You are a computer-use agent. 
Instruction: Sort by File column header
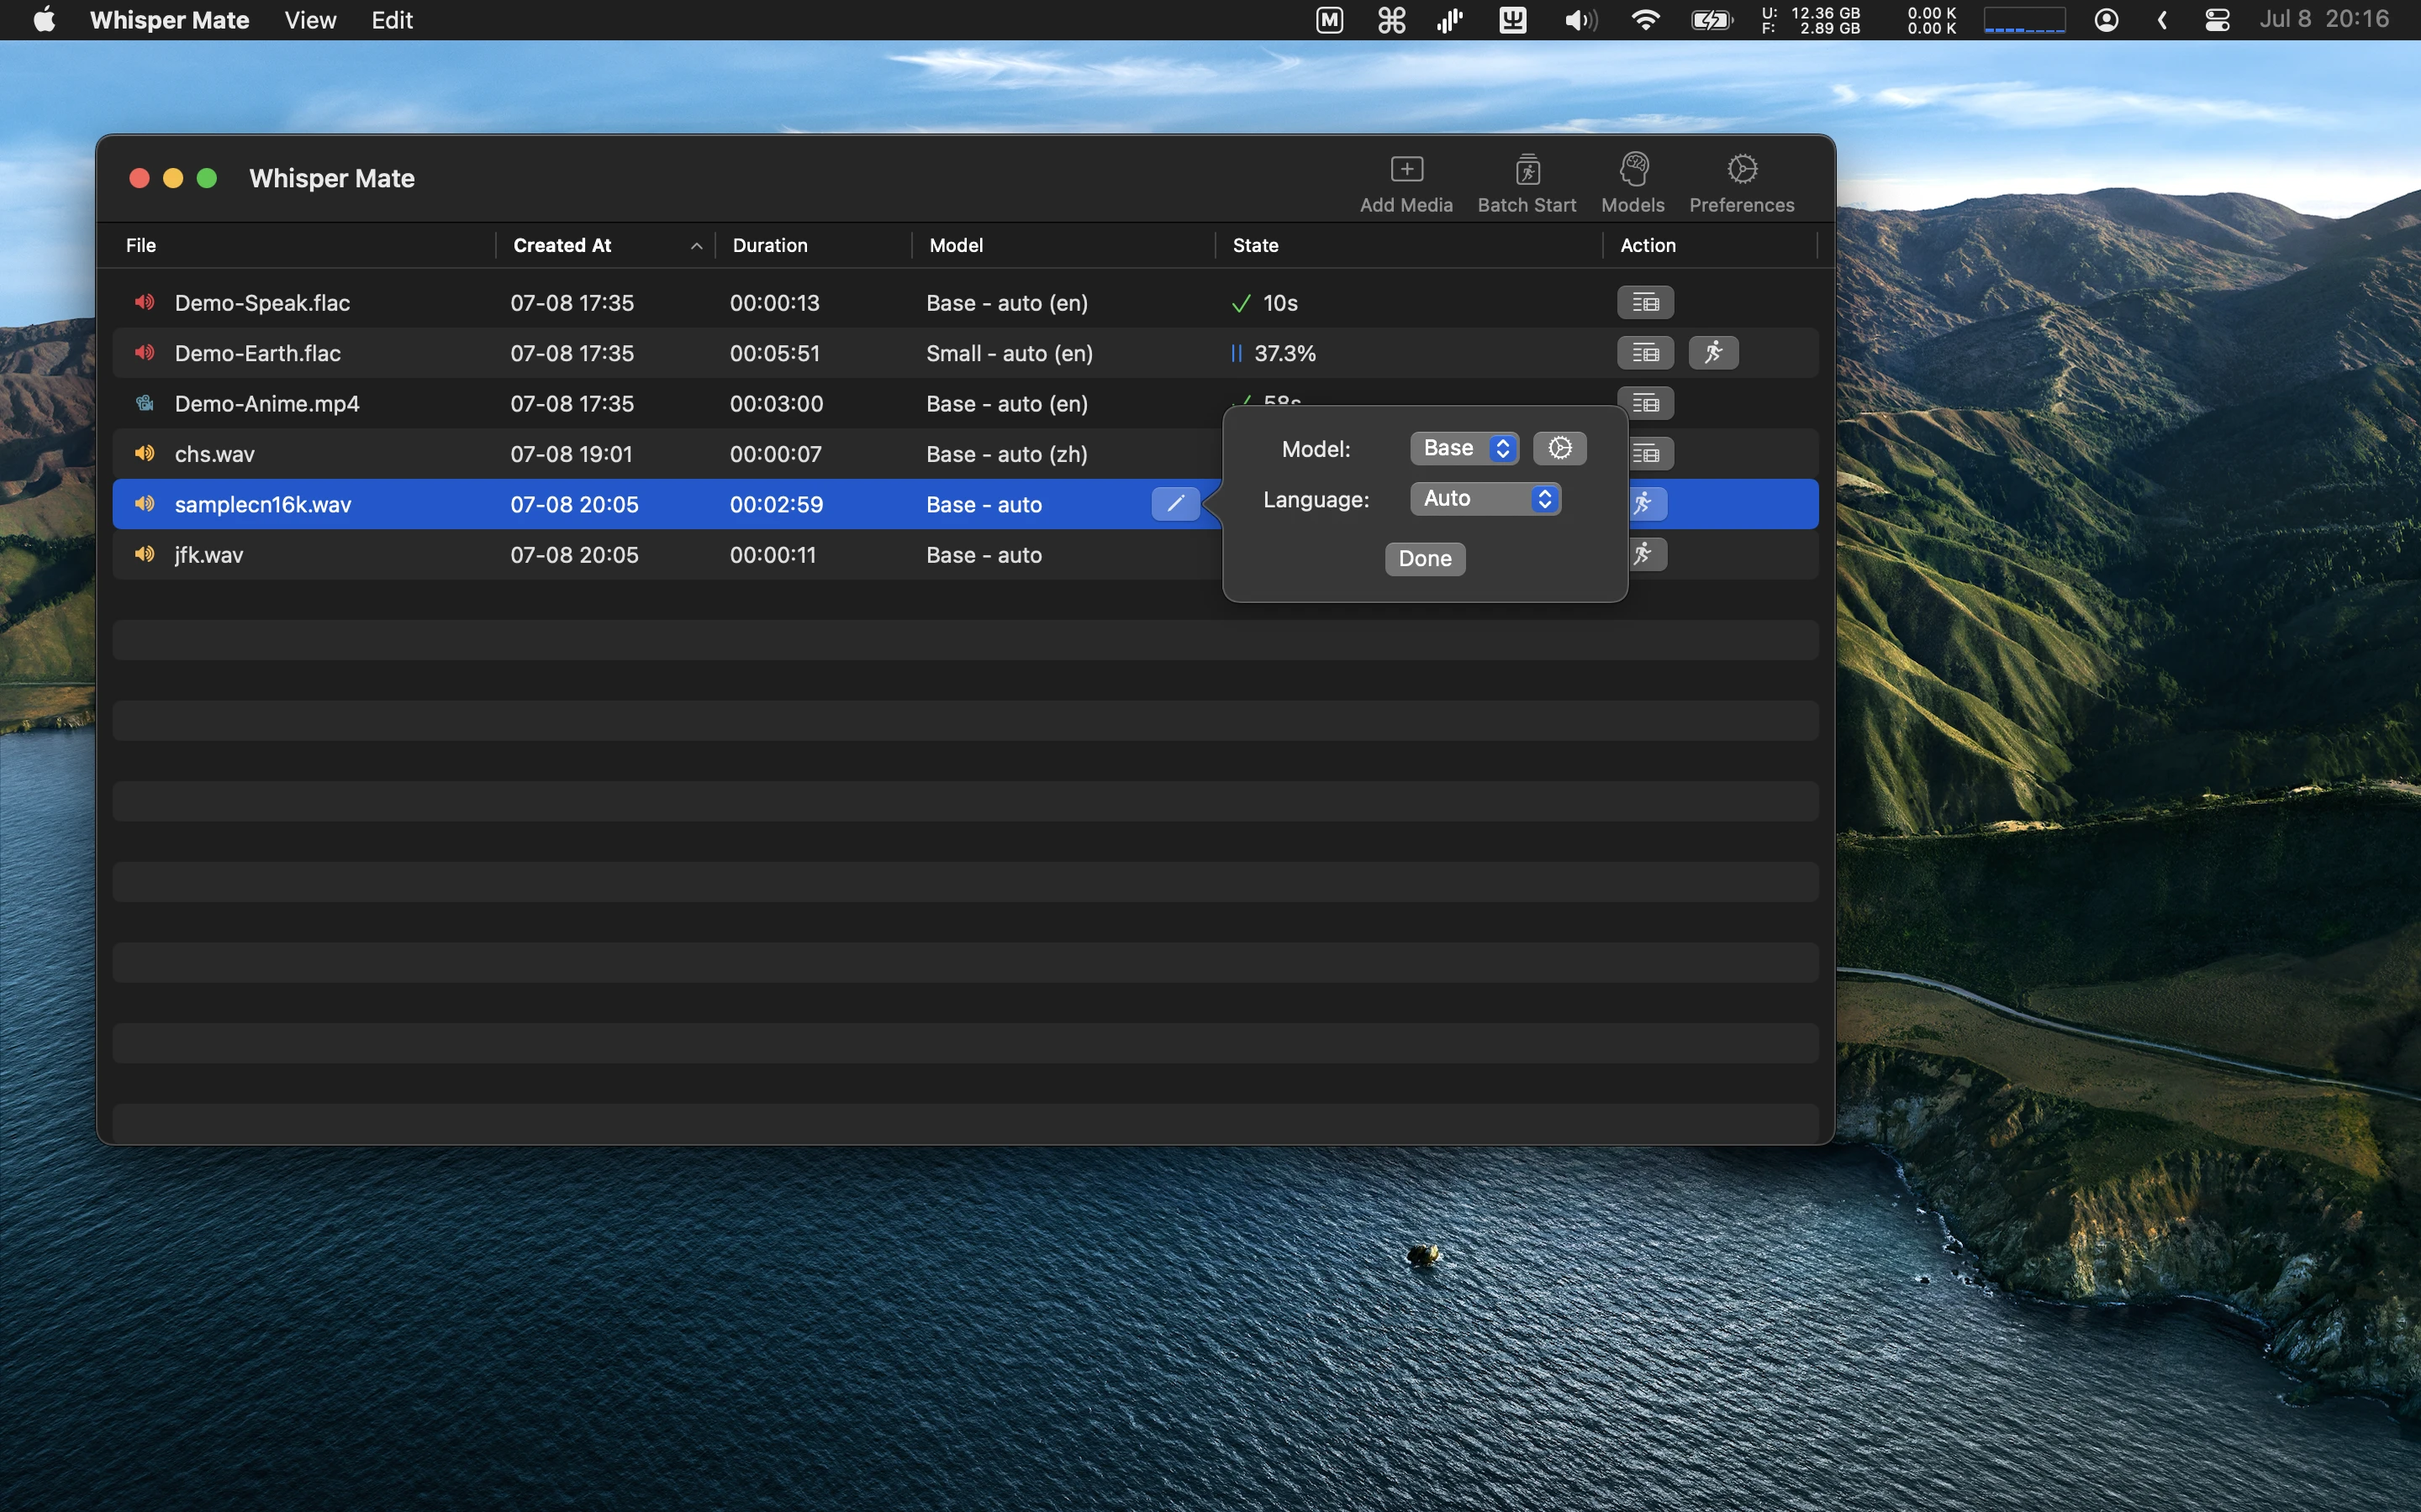pyautogui.click(x=140, y=245)
